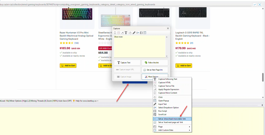Click the Logitech G515 black keyboard image
The height and width of the screenshot is (135, 265).
pos(193,12)
